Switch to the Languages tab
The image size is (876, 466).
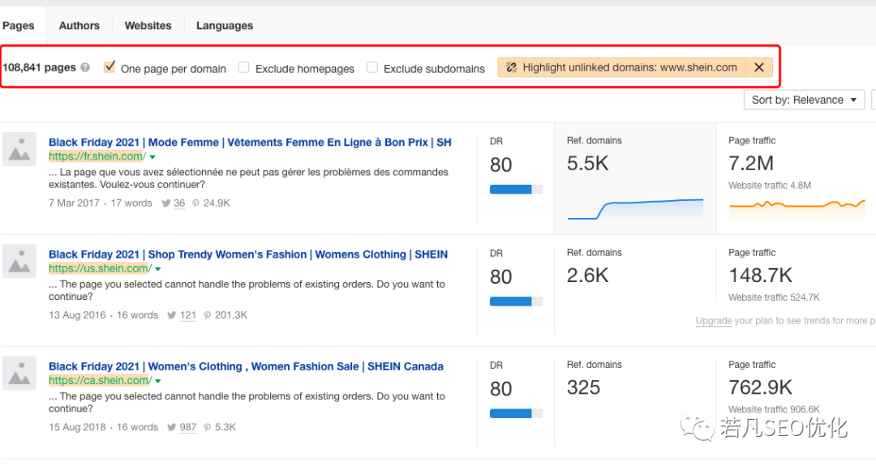(x=224, y=25)
